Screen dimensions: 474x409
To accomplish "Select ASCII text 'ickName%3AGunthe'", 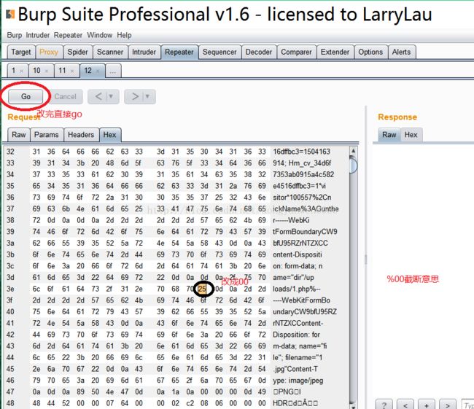I will (306, 209).
